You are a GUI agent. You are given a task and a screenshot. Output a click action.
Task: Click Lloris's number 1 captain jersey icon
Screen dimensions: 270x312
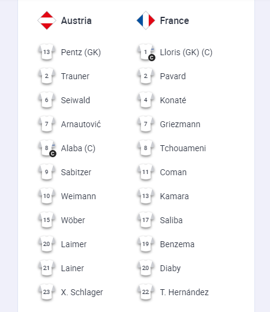(146, 52)
